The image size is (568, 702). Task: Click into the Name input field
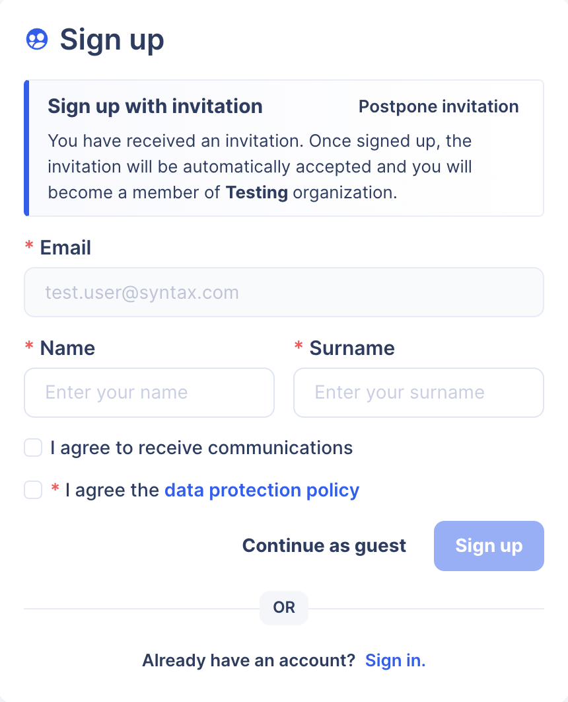pyautogui.click(x=149, y=393)
